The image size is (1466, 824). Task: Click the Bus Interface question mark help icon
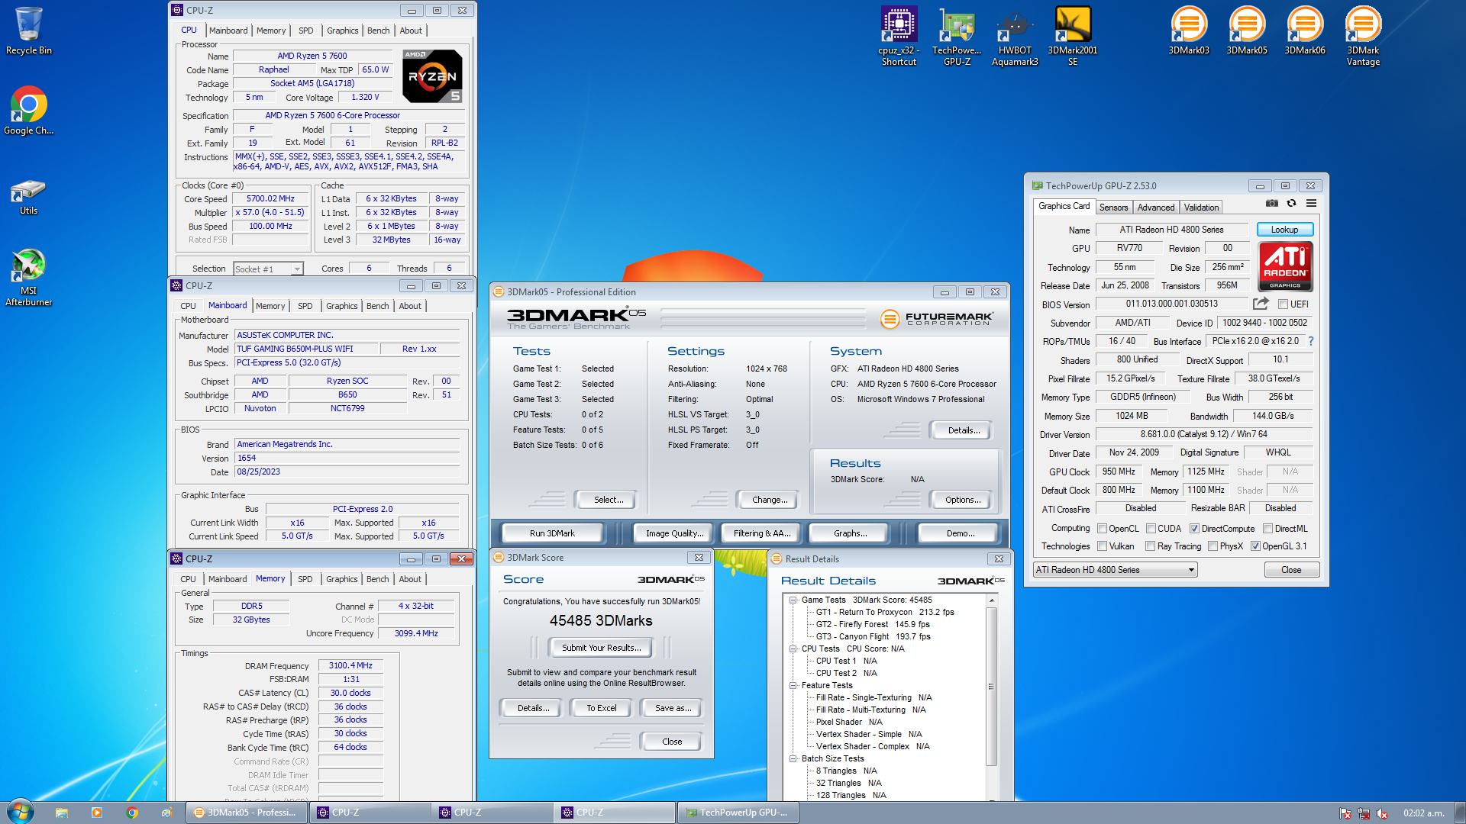click(1311, 341)
